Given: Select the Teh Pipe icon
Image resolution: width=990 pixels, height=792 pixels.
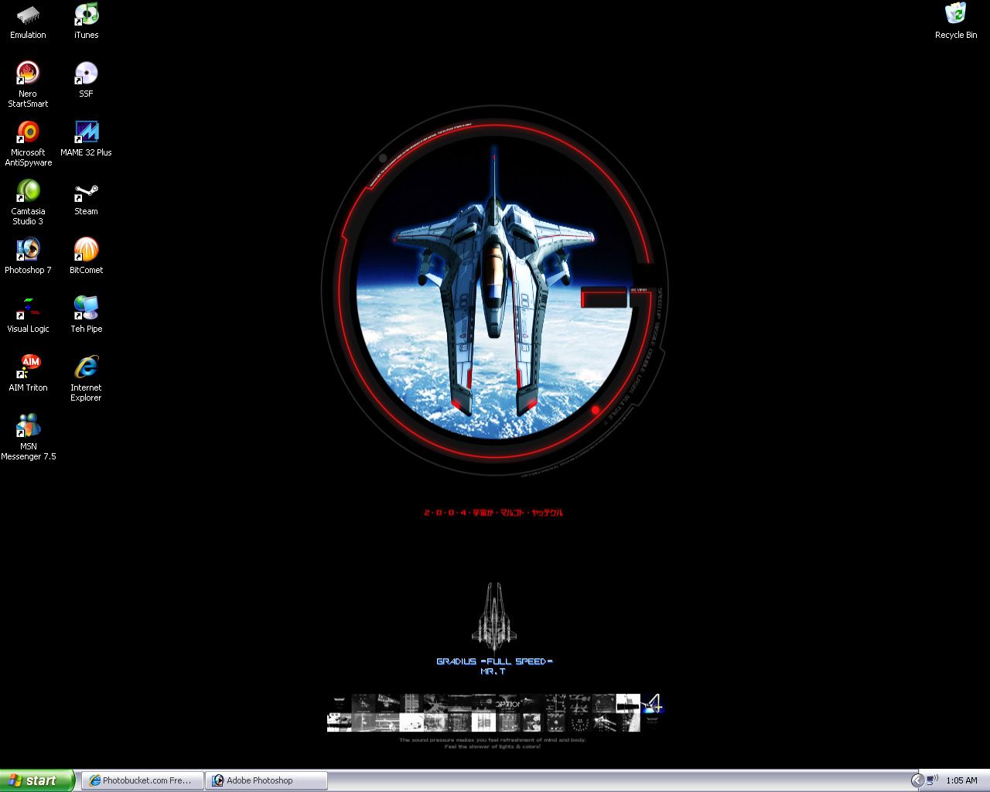Looking at the screenshot, I should 86,315.
